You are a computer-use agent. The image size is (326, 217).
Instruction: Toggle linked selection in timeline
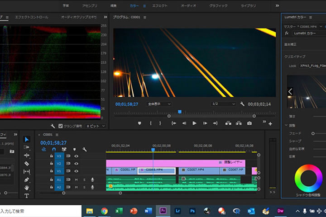(x=64, y=149)
